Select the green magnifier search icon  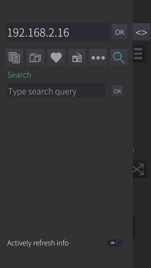[119, 58]
